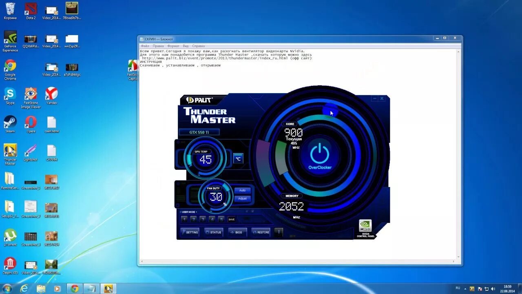Select user mode profile 2

pyautogui.click(x=194, y=219)
